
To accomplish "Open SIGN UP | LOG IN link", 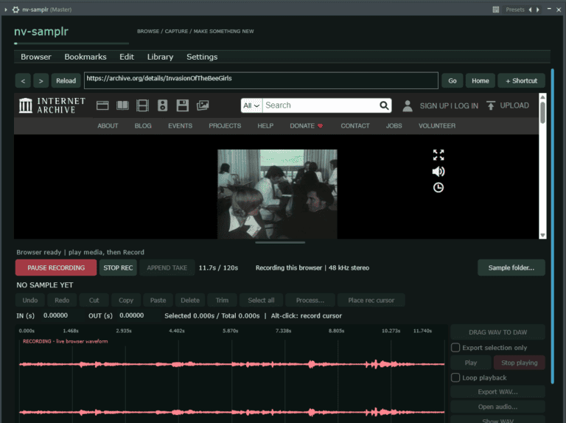I will click(x=449, y=106).
